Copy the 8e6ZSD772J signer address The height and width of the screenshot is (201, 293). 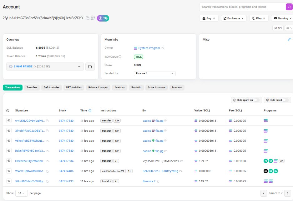[180, 171]
